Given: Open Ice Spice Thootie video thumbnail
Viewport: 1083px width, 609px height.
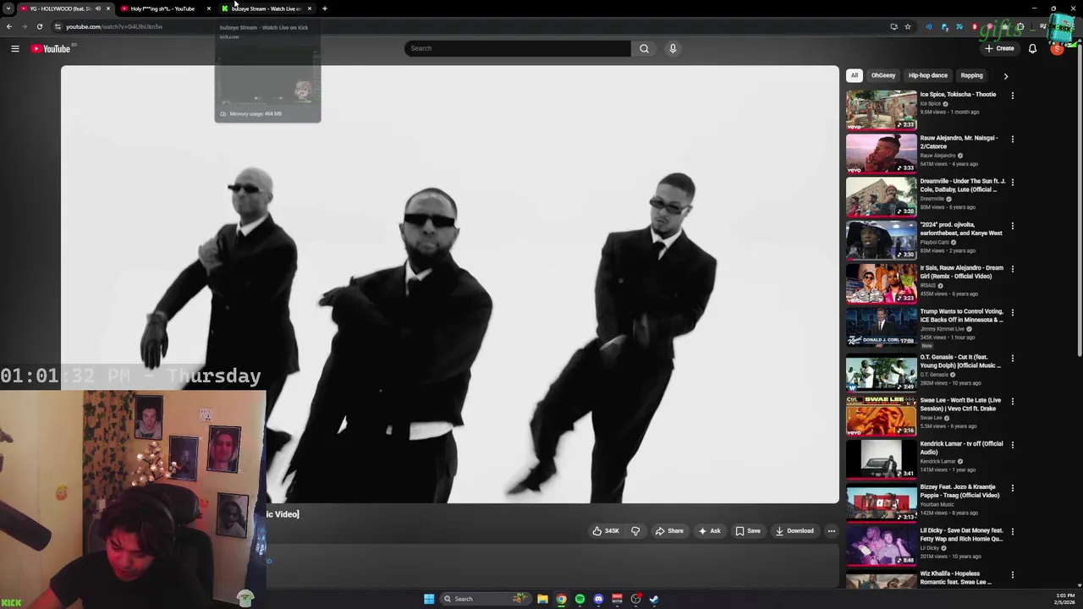Looking at the screenshot, I should (881, 110).
